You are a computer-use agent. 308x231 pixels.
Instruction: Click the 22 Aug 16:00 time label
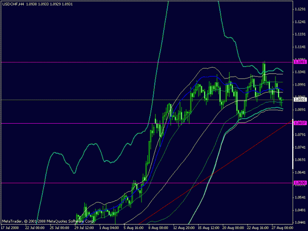click(258, 228)
